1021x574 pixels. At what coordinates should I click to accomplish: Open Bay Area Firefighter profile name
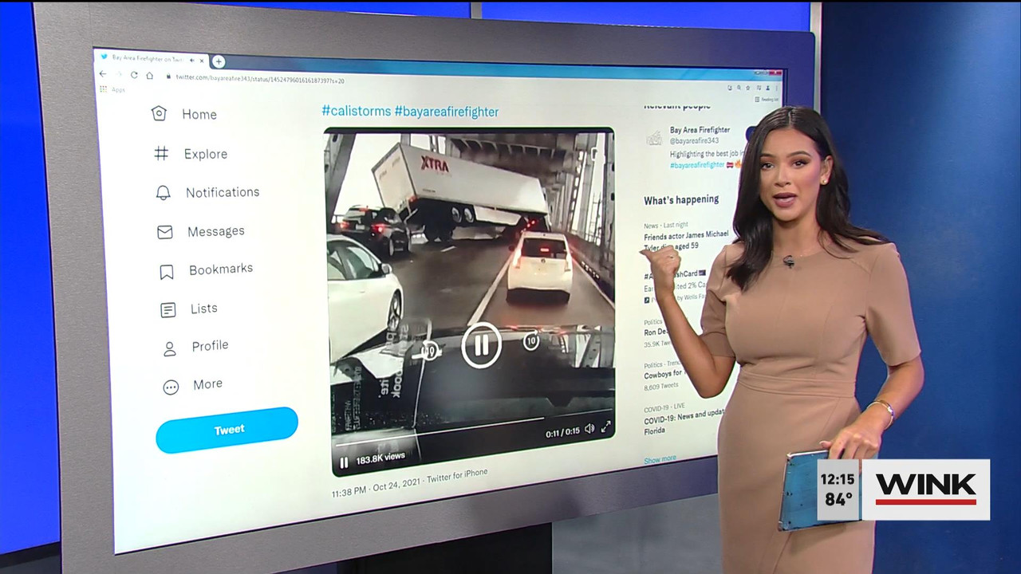tap(700, 130)
